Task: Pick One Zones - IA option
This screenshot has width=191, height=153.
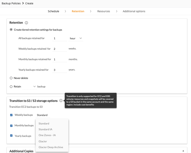Action: coord(47,135)
